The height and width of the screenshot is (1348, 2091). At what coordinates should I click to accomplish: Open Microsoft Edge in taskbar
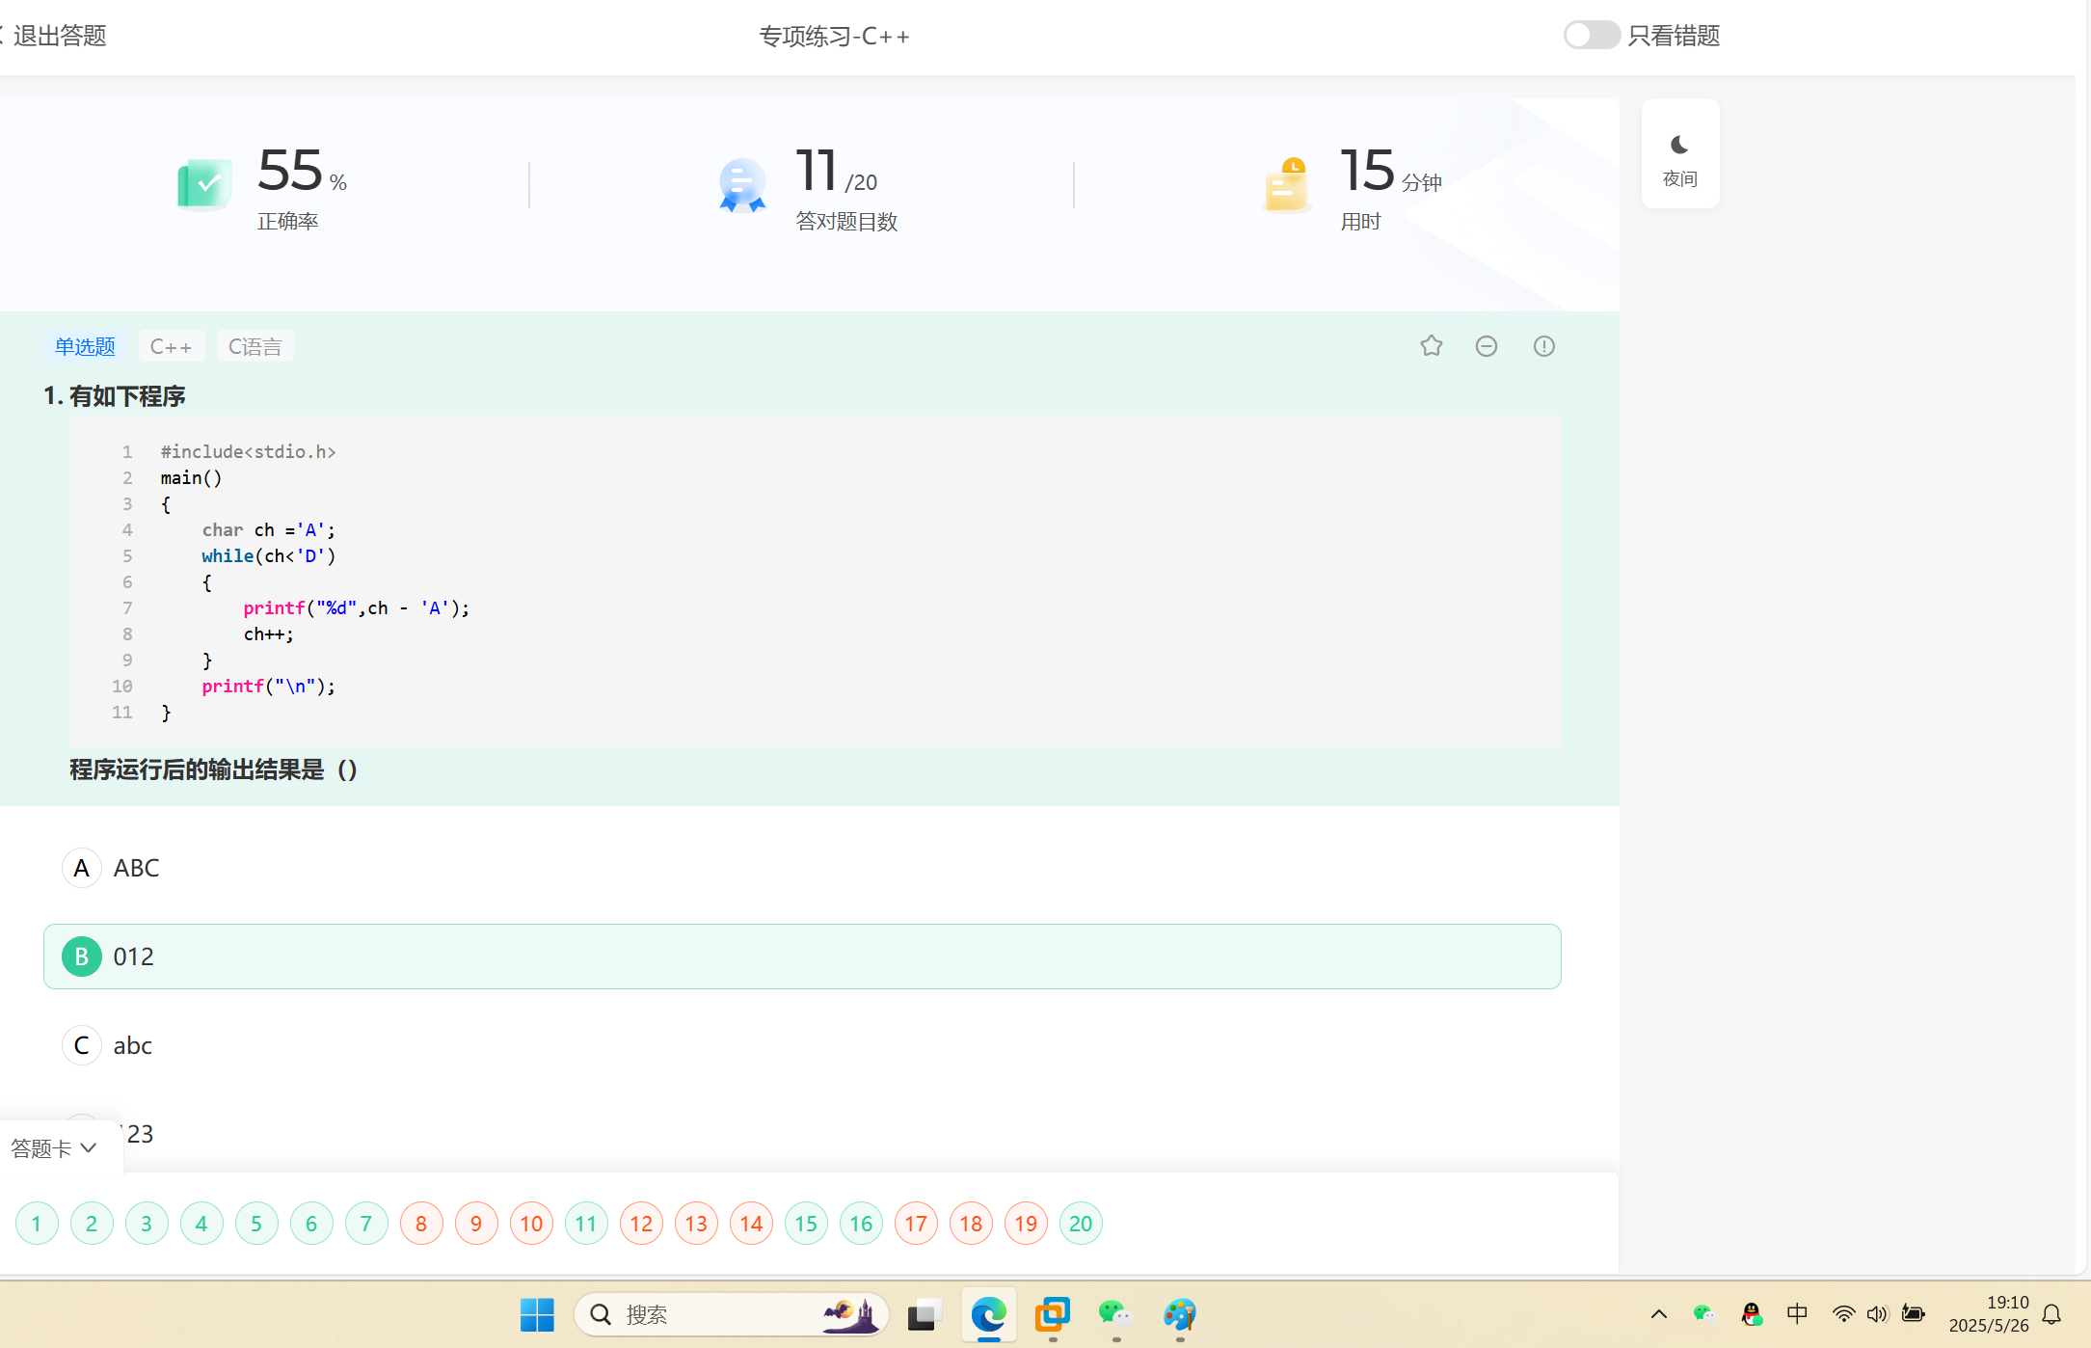[x=988, y=1314]
